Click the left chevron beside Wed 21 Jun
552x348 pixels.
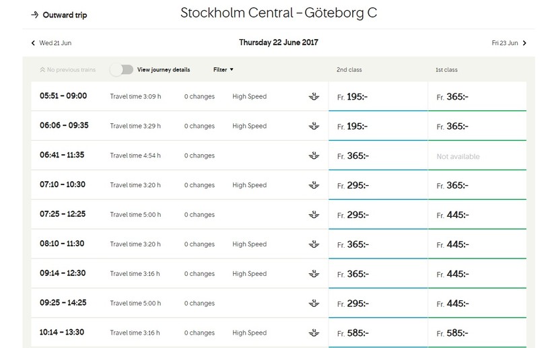[34, 43]
